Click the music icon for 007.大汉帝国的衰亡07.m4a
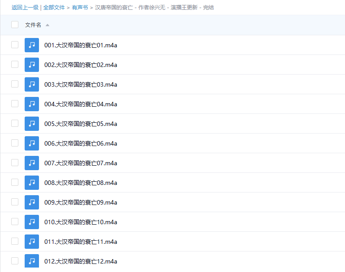This screenshot has width=345, height=272. pos(32,163)
